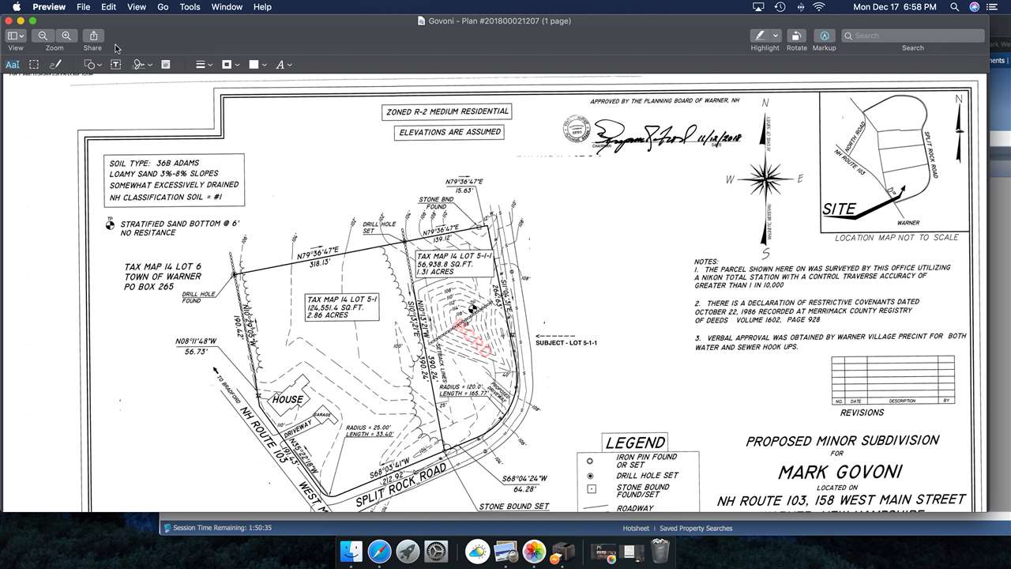Open the Tools menu
This screenshot has width=1011, height=569.
(190, 7)
